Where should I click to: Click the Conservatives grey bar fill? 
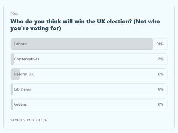pos(12,59)
